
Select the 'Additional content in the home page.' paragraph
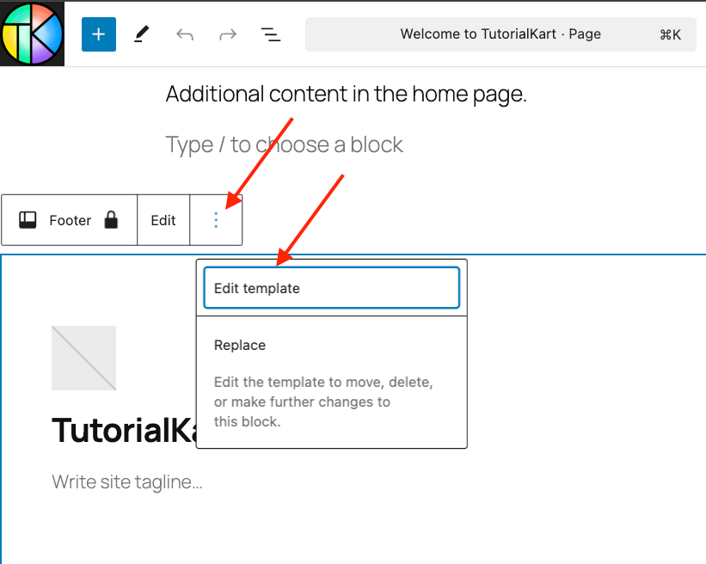pyautogui.click(x=347, y=94)
